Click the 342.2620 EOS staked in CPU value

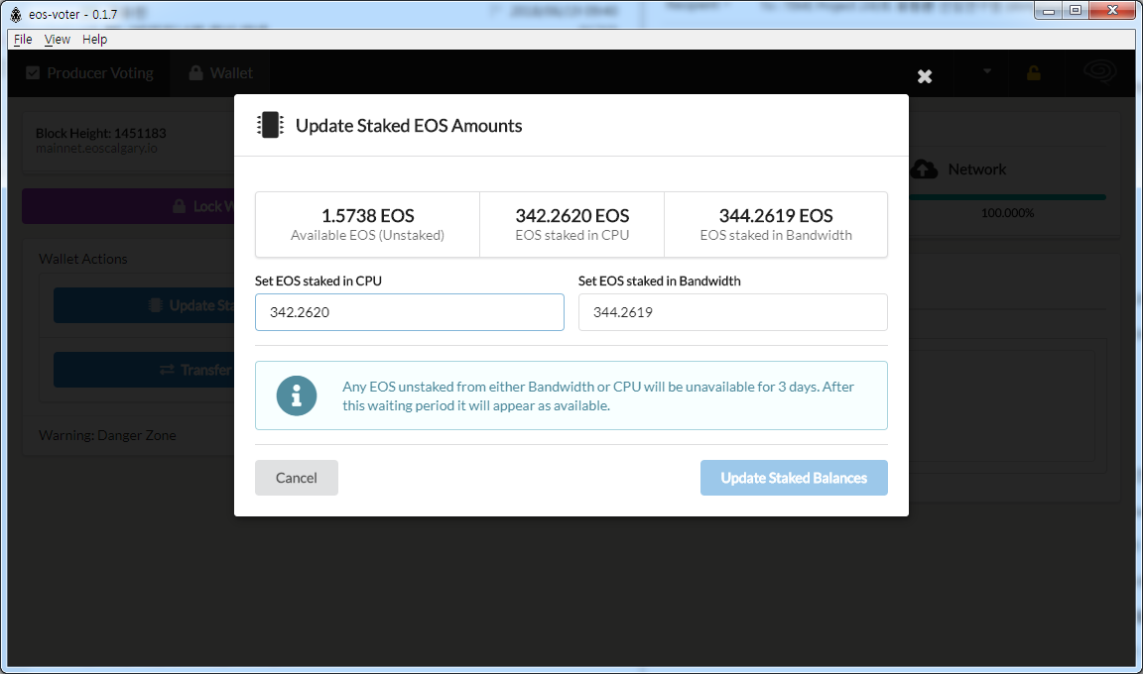coord(572,216)
